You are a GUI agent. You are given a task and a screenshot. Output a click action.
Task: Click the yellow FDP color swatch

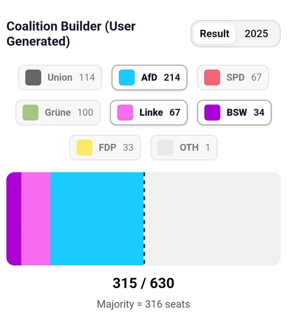(84, 147)
